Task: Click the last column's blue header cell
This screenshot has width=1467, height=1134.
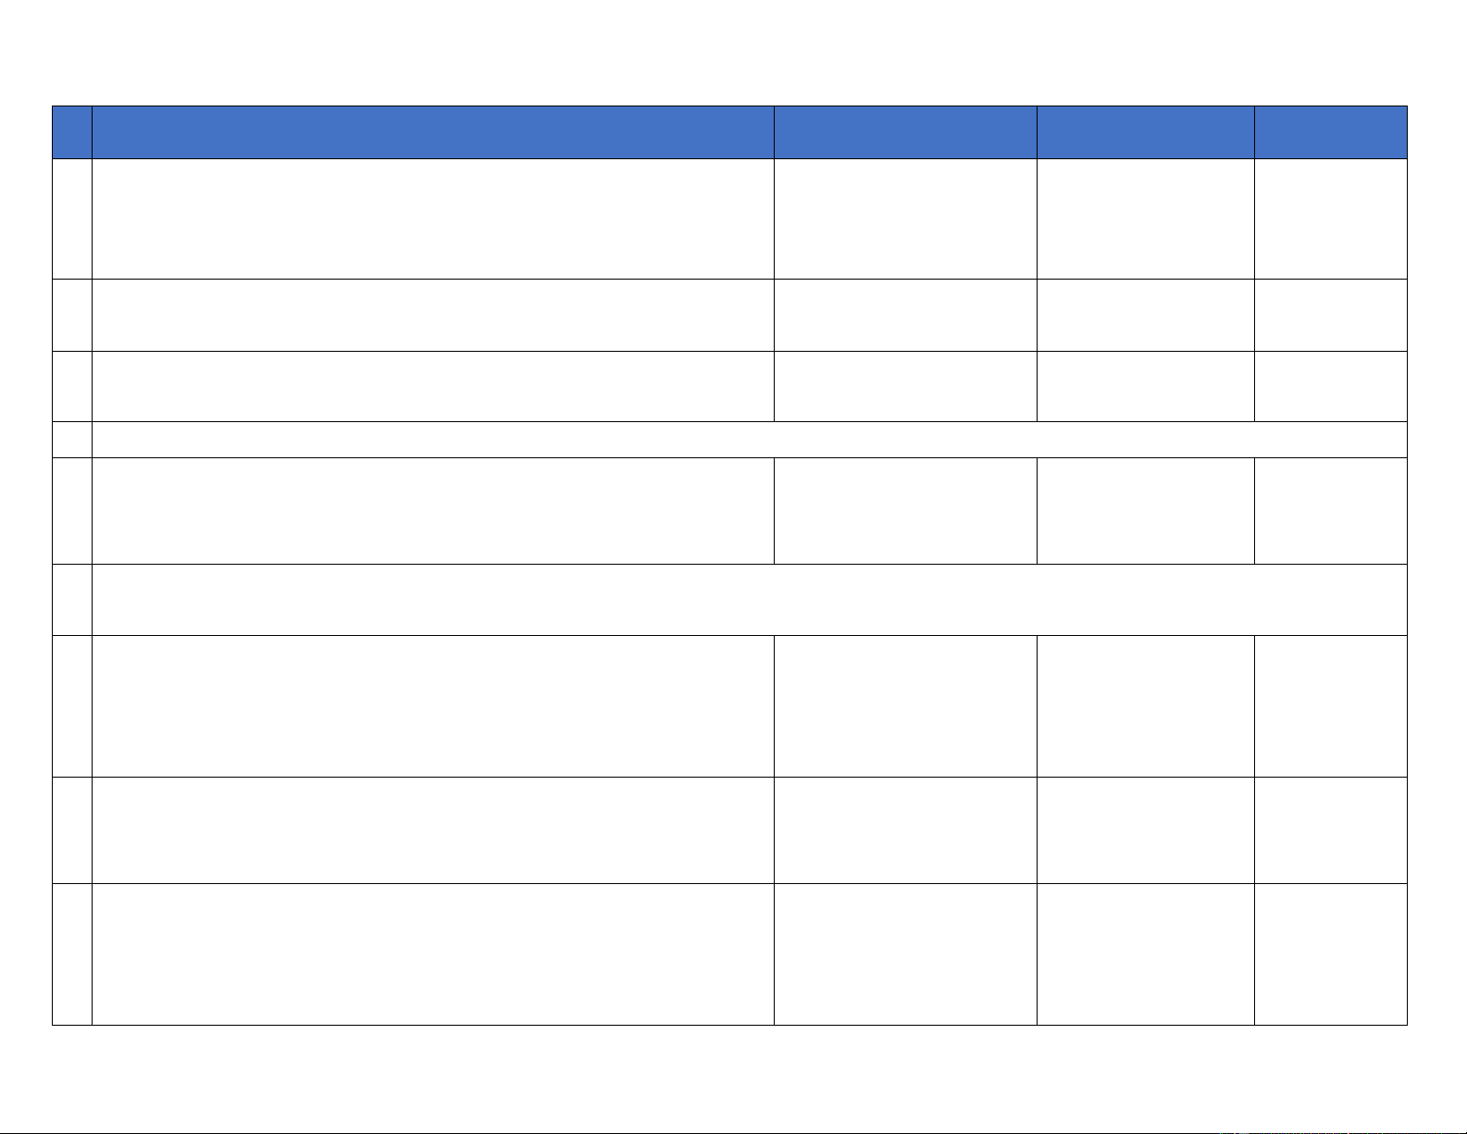Action: coord(1330,132)
